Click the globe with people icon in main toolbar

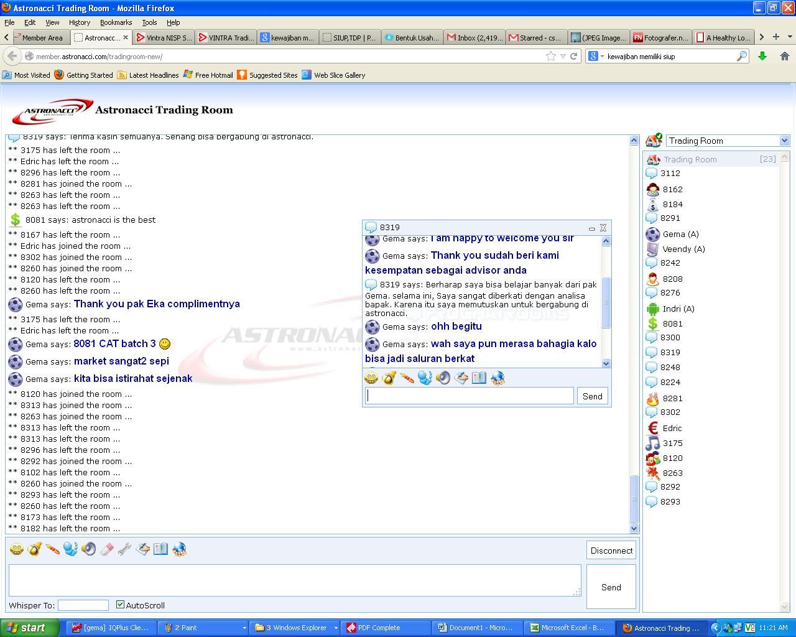179,549
